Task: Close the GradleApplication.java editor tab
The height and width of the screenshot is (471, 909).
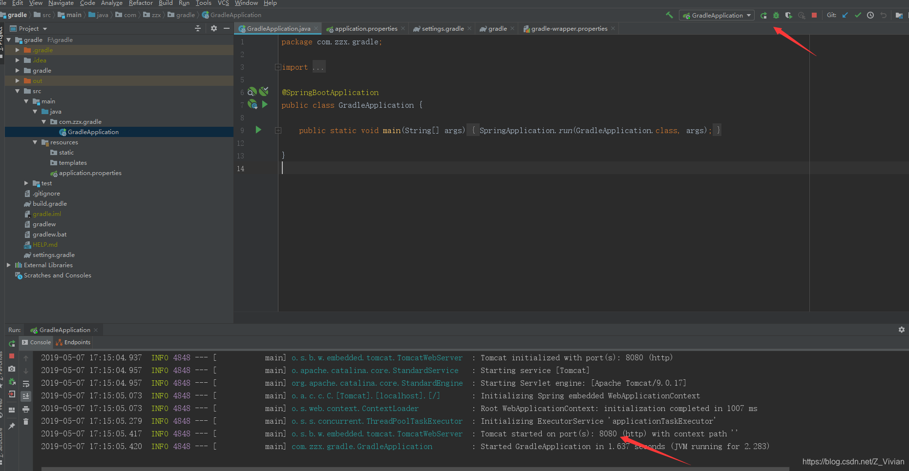Action: (316, 29)
